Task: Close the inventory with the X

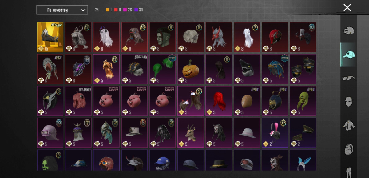Action: [x=347, y=8]
